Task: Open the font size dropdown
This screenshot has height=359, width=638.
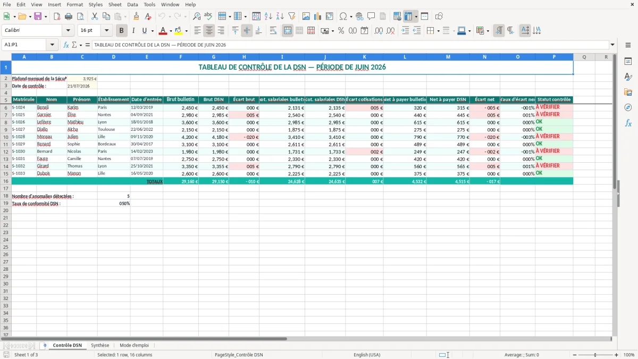Action: [106, 31]
